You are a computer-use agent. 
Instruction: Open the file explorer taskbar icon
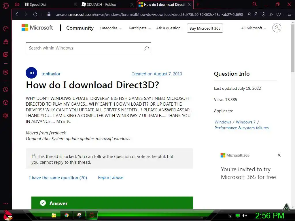pos(54,215)
